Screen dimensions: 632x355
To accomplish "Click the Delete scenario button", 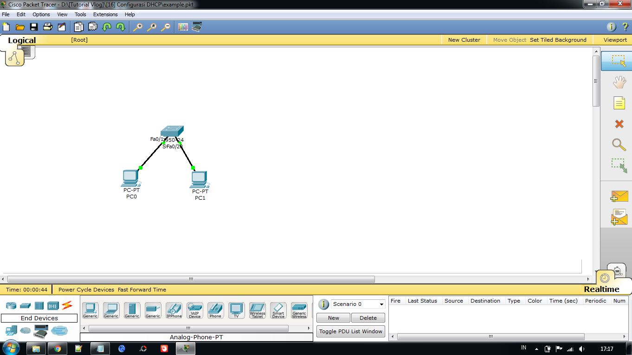I will coord(368,318).
